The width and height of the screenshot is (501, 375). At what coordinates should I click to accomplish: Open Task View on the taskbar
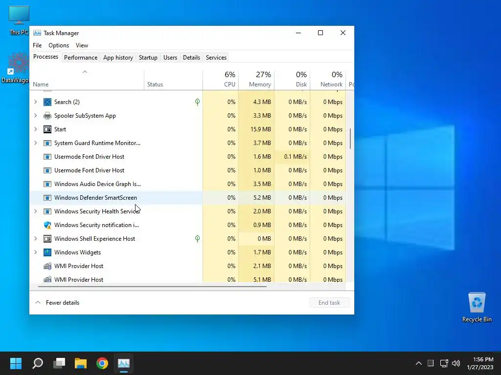pos(59,363)
